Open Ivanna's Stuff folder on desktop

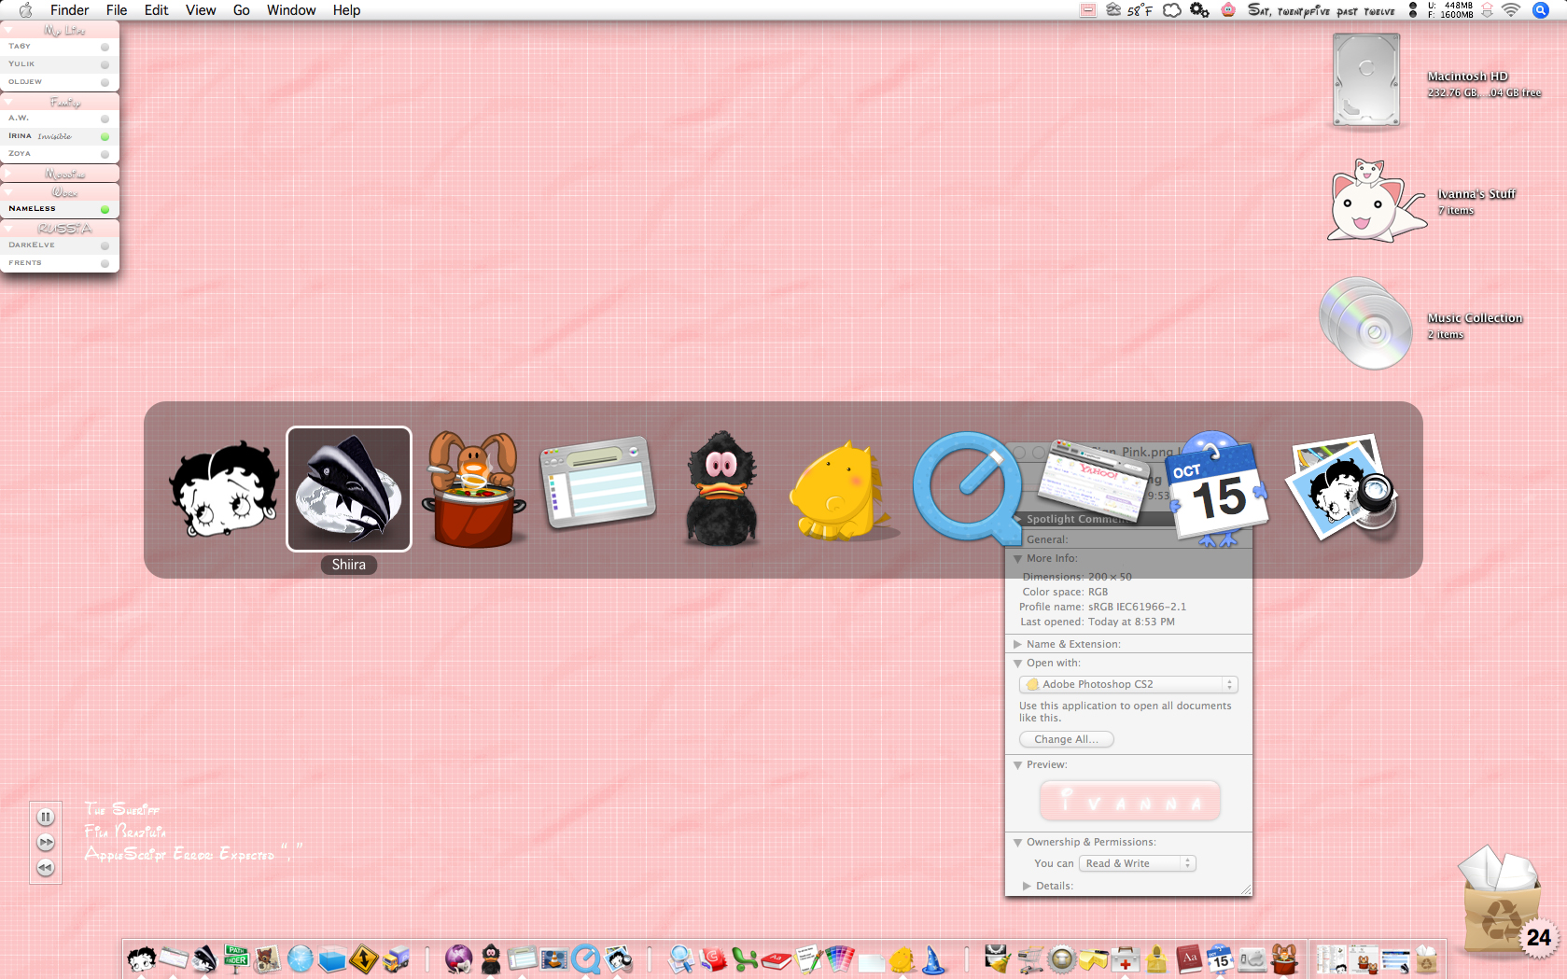coord(1377,201)
